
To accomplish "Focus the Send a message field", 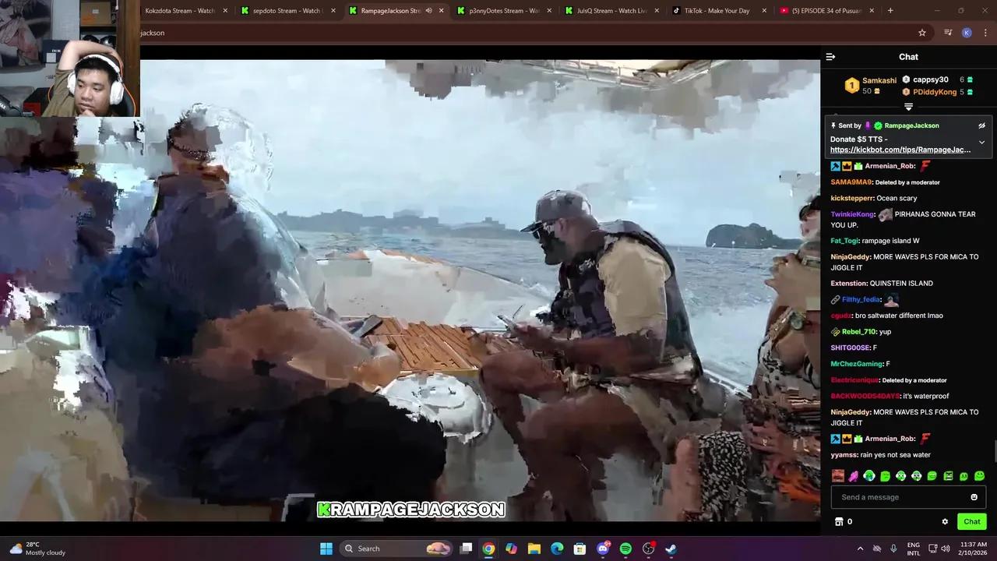I will pyautogui.click(x=908, y=497).
